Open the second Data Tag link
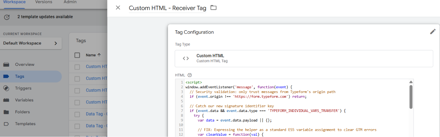This screenshot has height=137, width=440. [96, 126]
